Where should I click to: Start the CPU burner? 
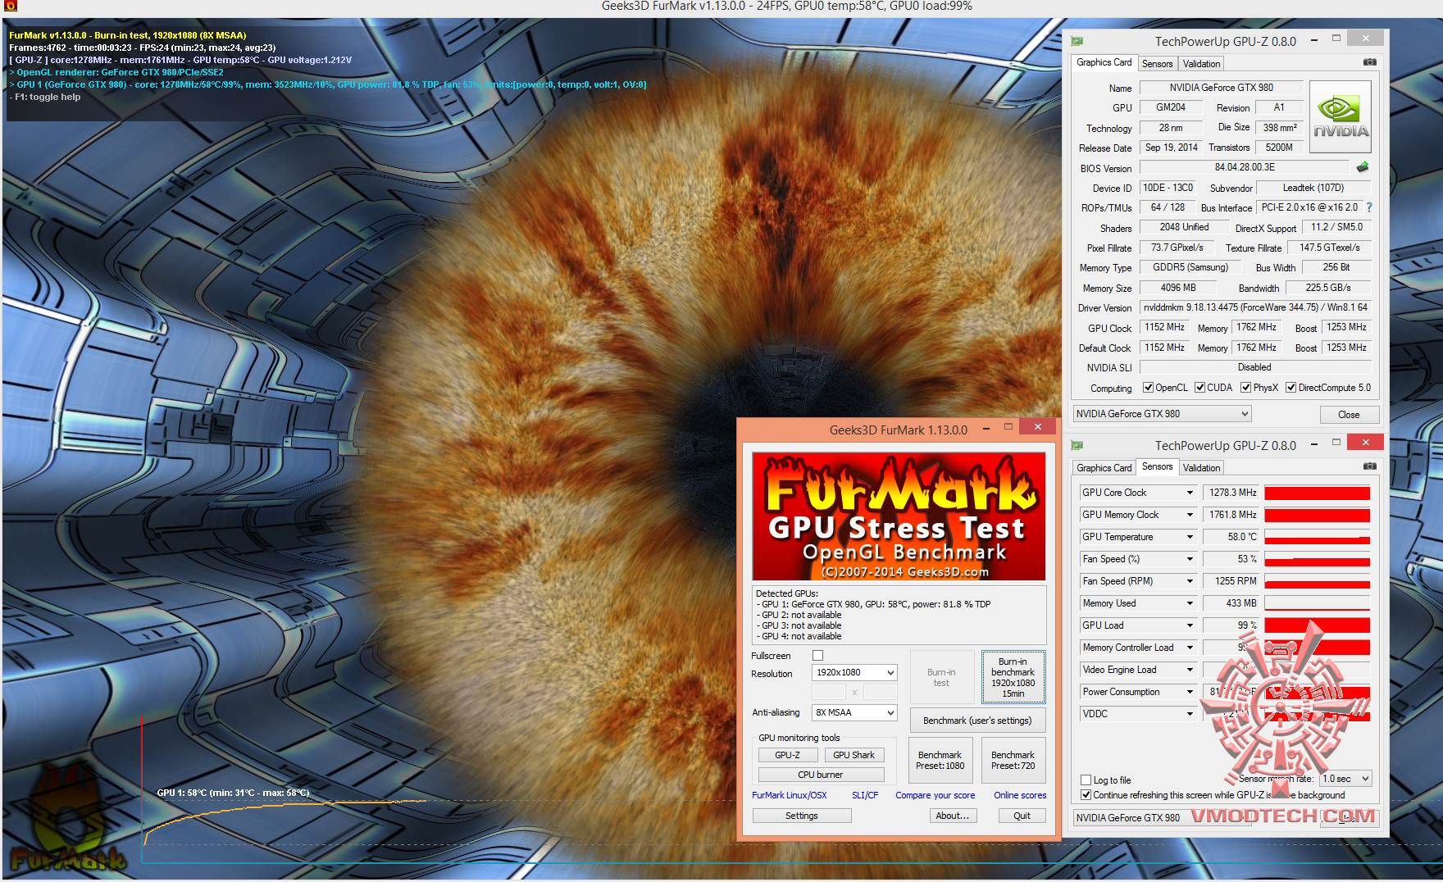coord(821,775)
